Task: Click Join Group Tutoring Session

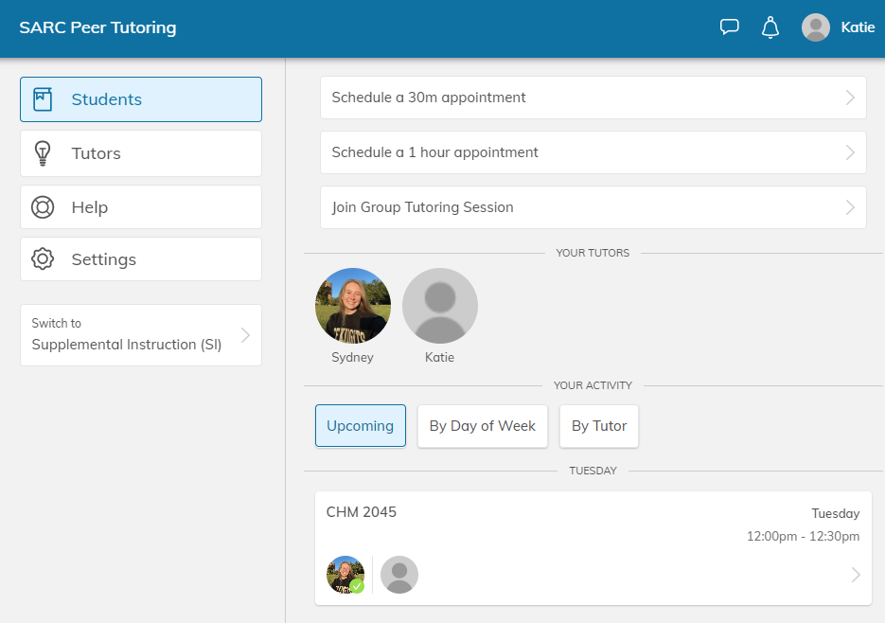Action: click(593, 207)
